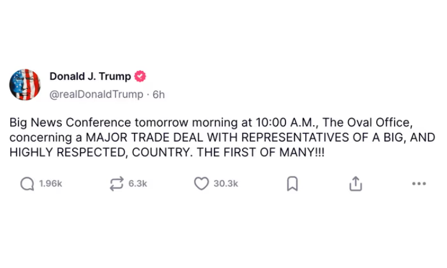Viewport: 447px width, 268px height.
Task: Like the post with the heart icon
Action: [x=201, y=184]
